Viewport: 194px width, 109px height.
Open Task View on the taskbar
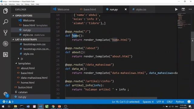[x=9, y=106]
